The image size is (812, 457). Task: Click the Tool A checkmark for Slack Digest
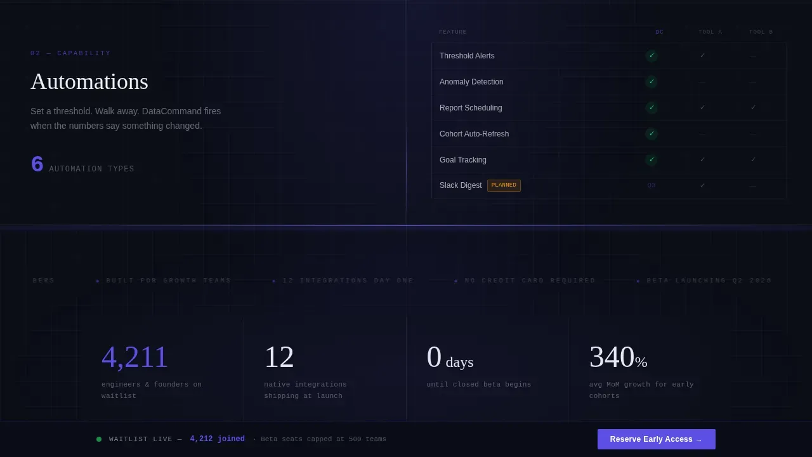point(702,186)
